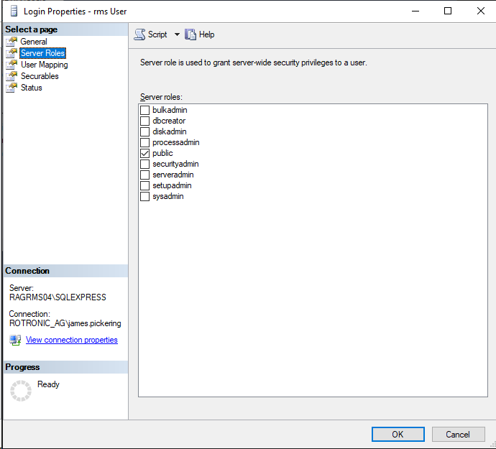Screen dimensions: 496x449
Task: Minimize the Login Properties window
Action: [x=415, y=11]
